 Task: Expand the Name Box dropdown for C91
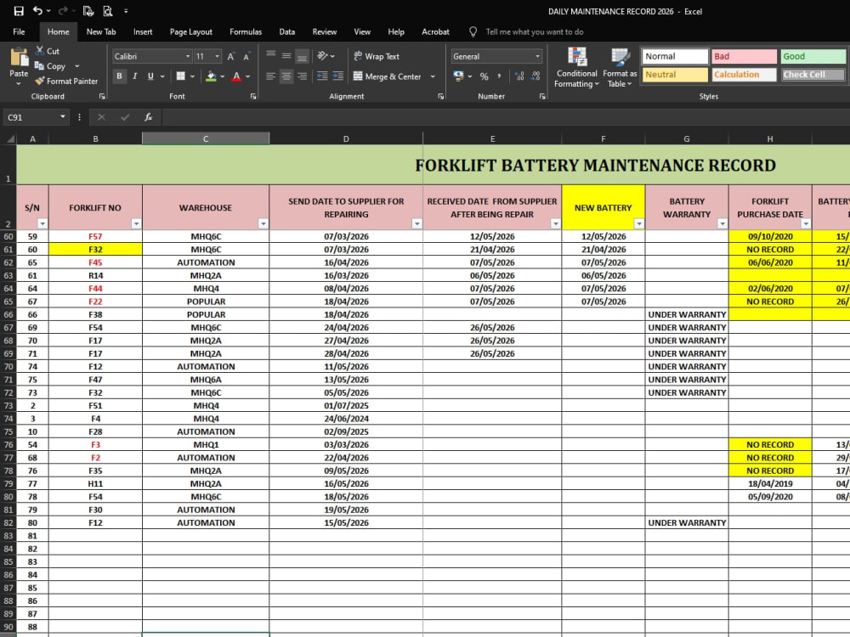pyautogui.click(x=62, y=117)
